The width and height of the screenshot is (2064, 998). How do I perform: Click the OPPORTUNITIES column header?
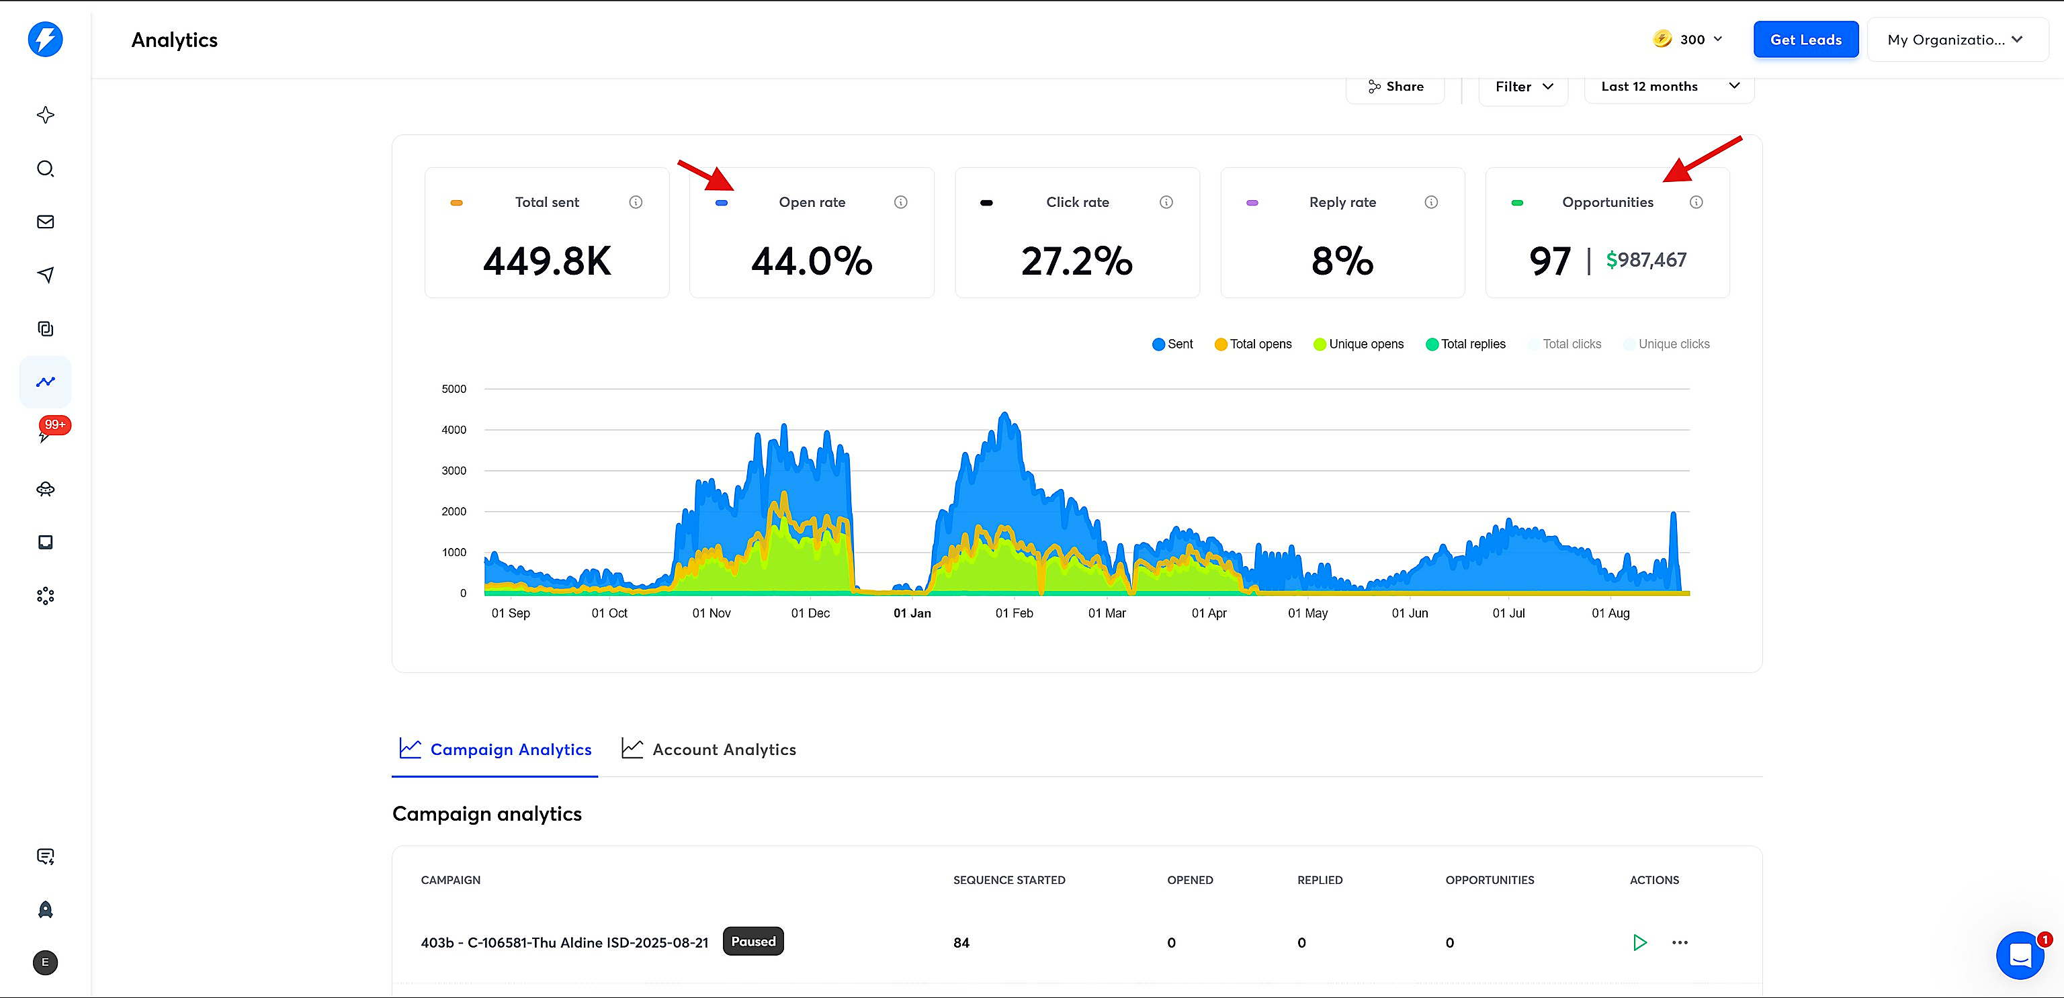[1490, 879]
